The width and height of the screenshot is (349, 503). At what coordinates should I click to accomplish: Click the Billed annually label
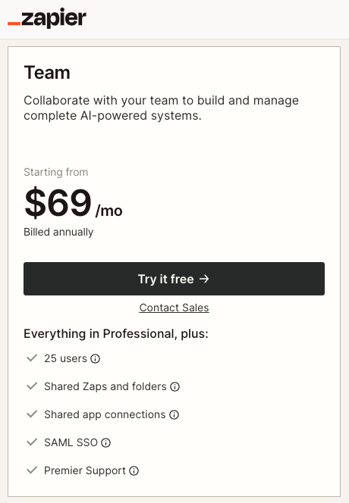(58, 232)
